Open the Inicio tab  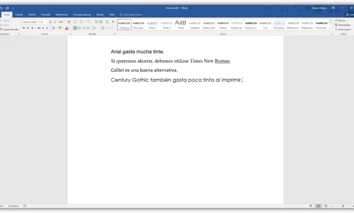[x=7, y=15]
